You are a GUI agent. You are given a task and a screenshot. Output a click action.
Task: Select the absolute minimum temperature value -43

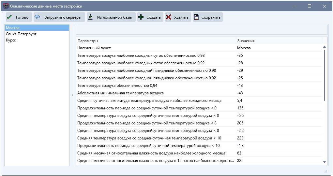coord(279,93)
